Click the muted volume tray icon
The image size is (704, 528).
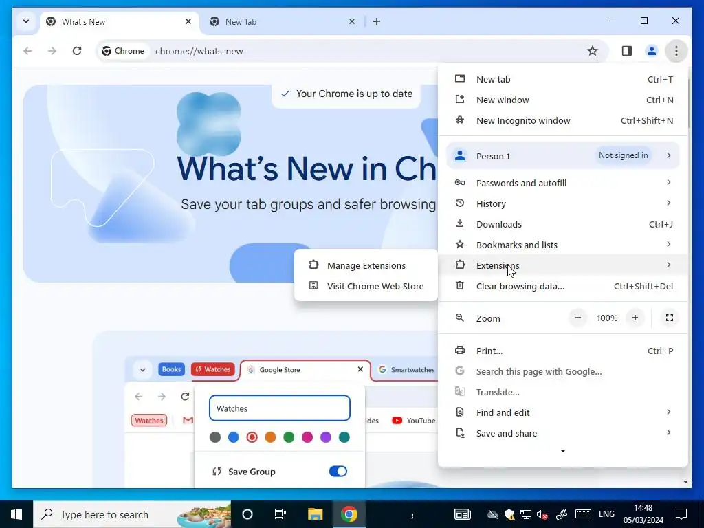(542, 514)
